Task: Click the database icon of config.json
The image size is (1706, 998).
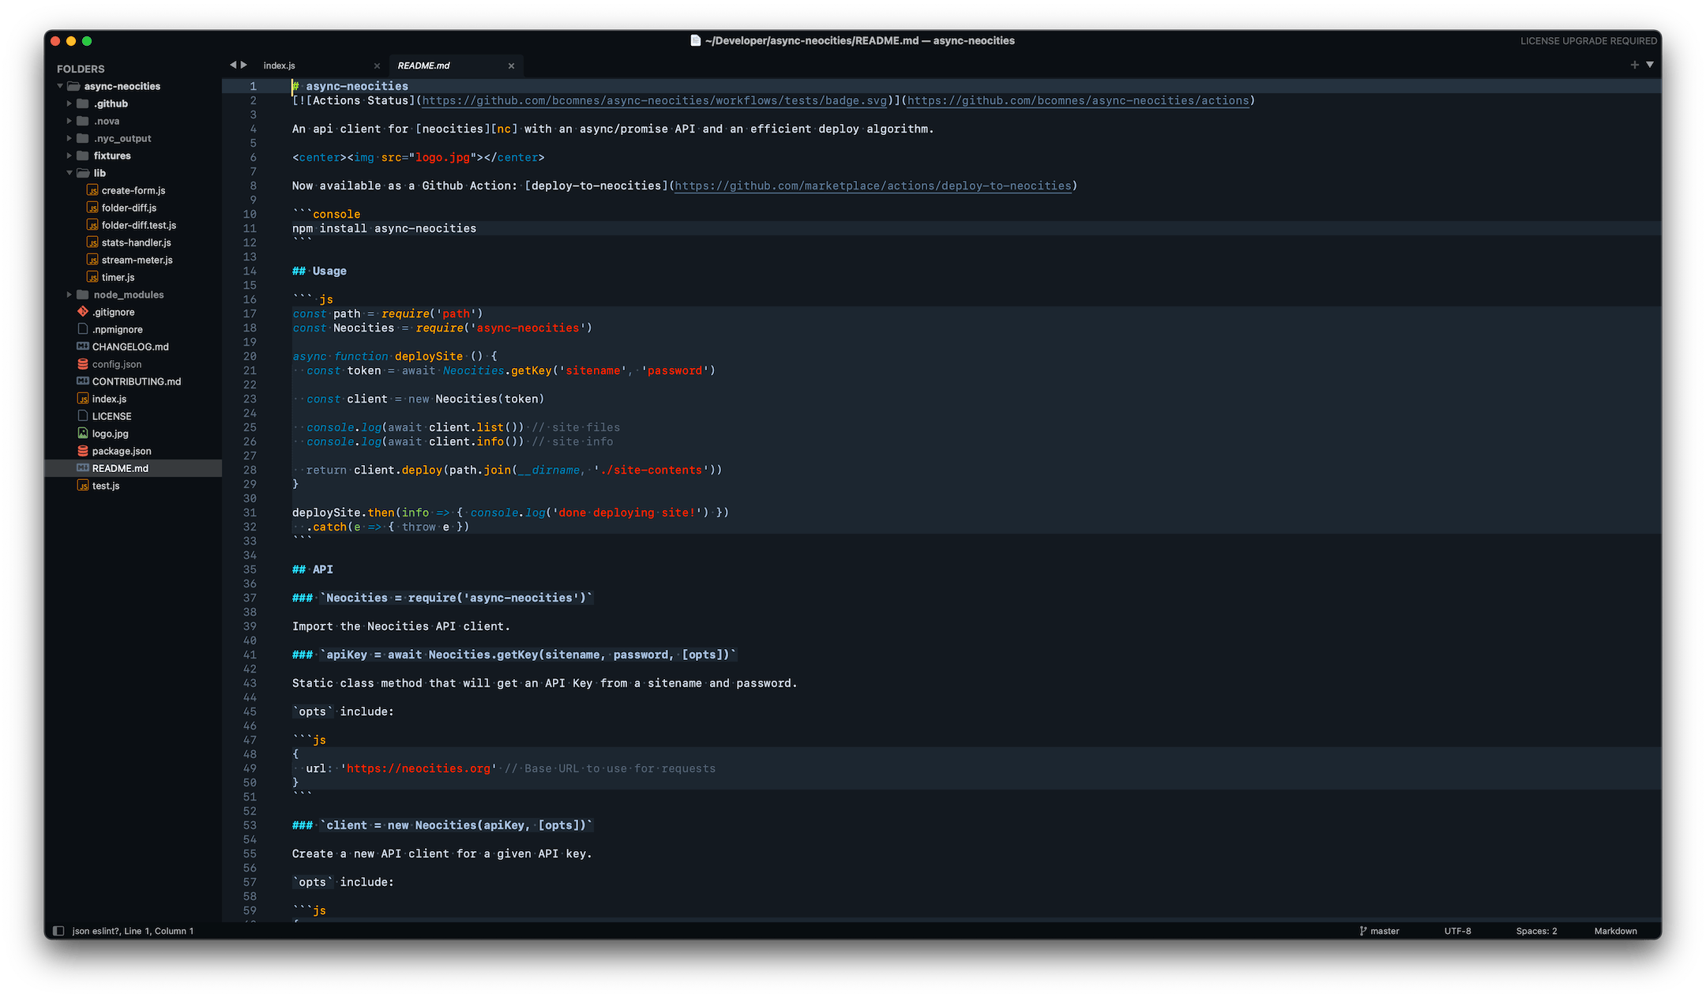Action: (x=83, y=364)
